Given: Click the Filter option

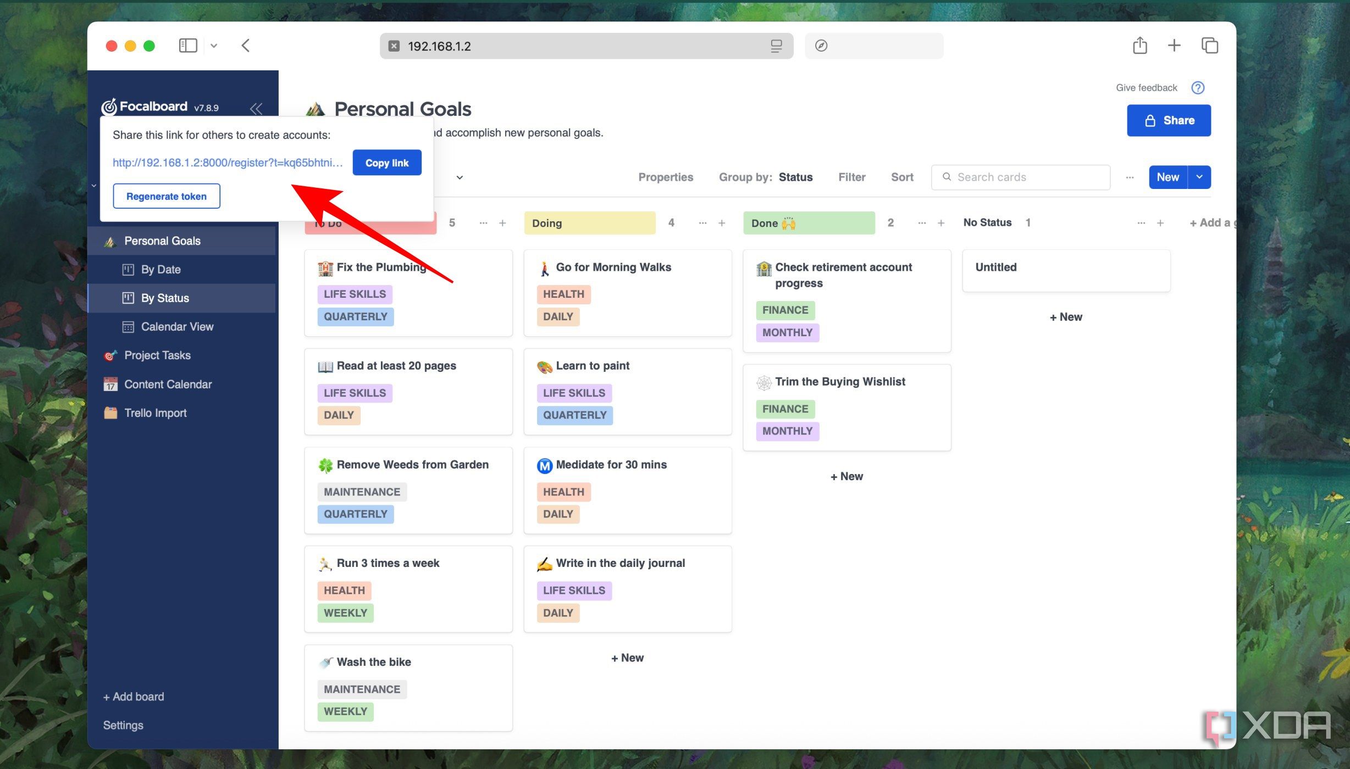Looking at the screenshot, I should [851, 177].
